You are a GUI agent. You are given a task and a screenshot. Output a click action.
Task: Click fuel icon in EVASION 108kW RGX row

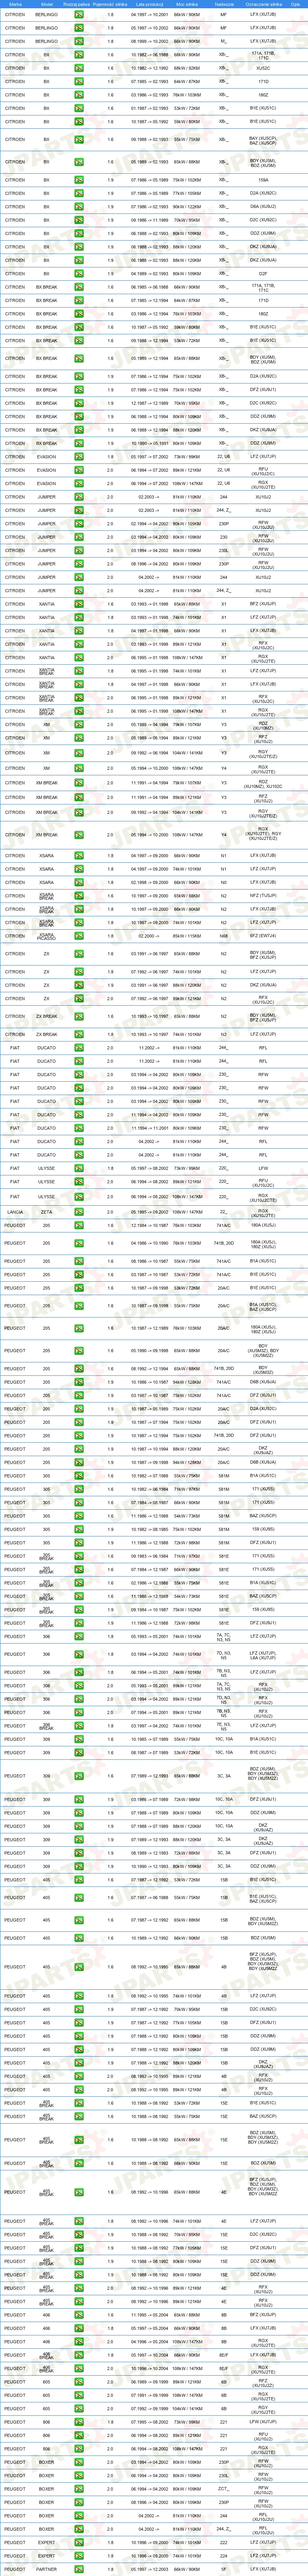(79, 483)
